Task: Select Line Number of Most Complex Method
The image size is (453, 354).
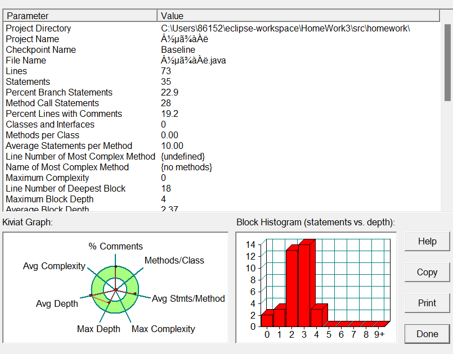Action: pyautogui.click(x=80, y=156)
